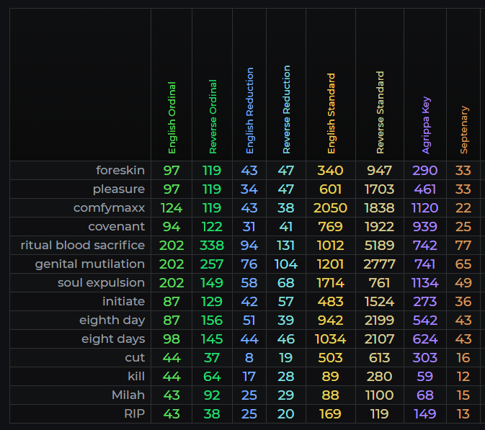Click English Ordinal value 94 for covenant
Viewport: 485px width, 430px height.
(172, 227)
